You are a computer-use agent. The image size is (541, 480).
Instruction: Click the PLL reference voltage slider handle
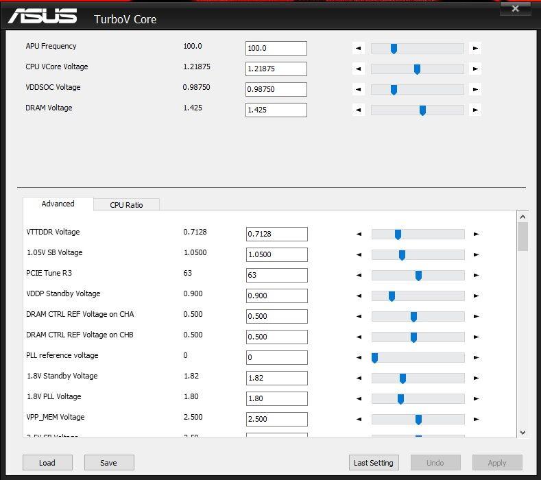coord(374,358)
